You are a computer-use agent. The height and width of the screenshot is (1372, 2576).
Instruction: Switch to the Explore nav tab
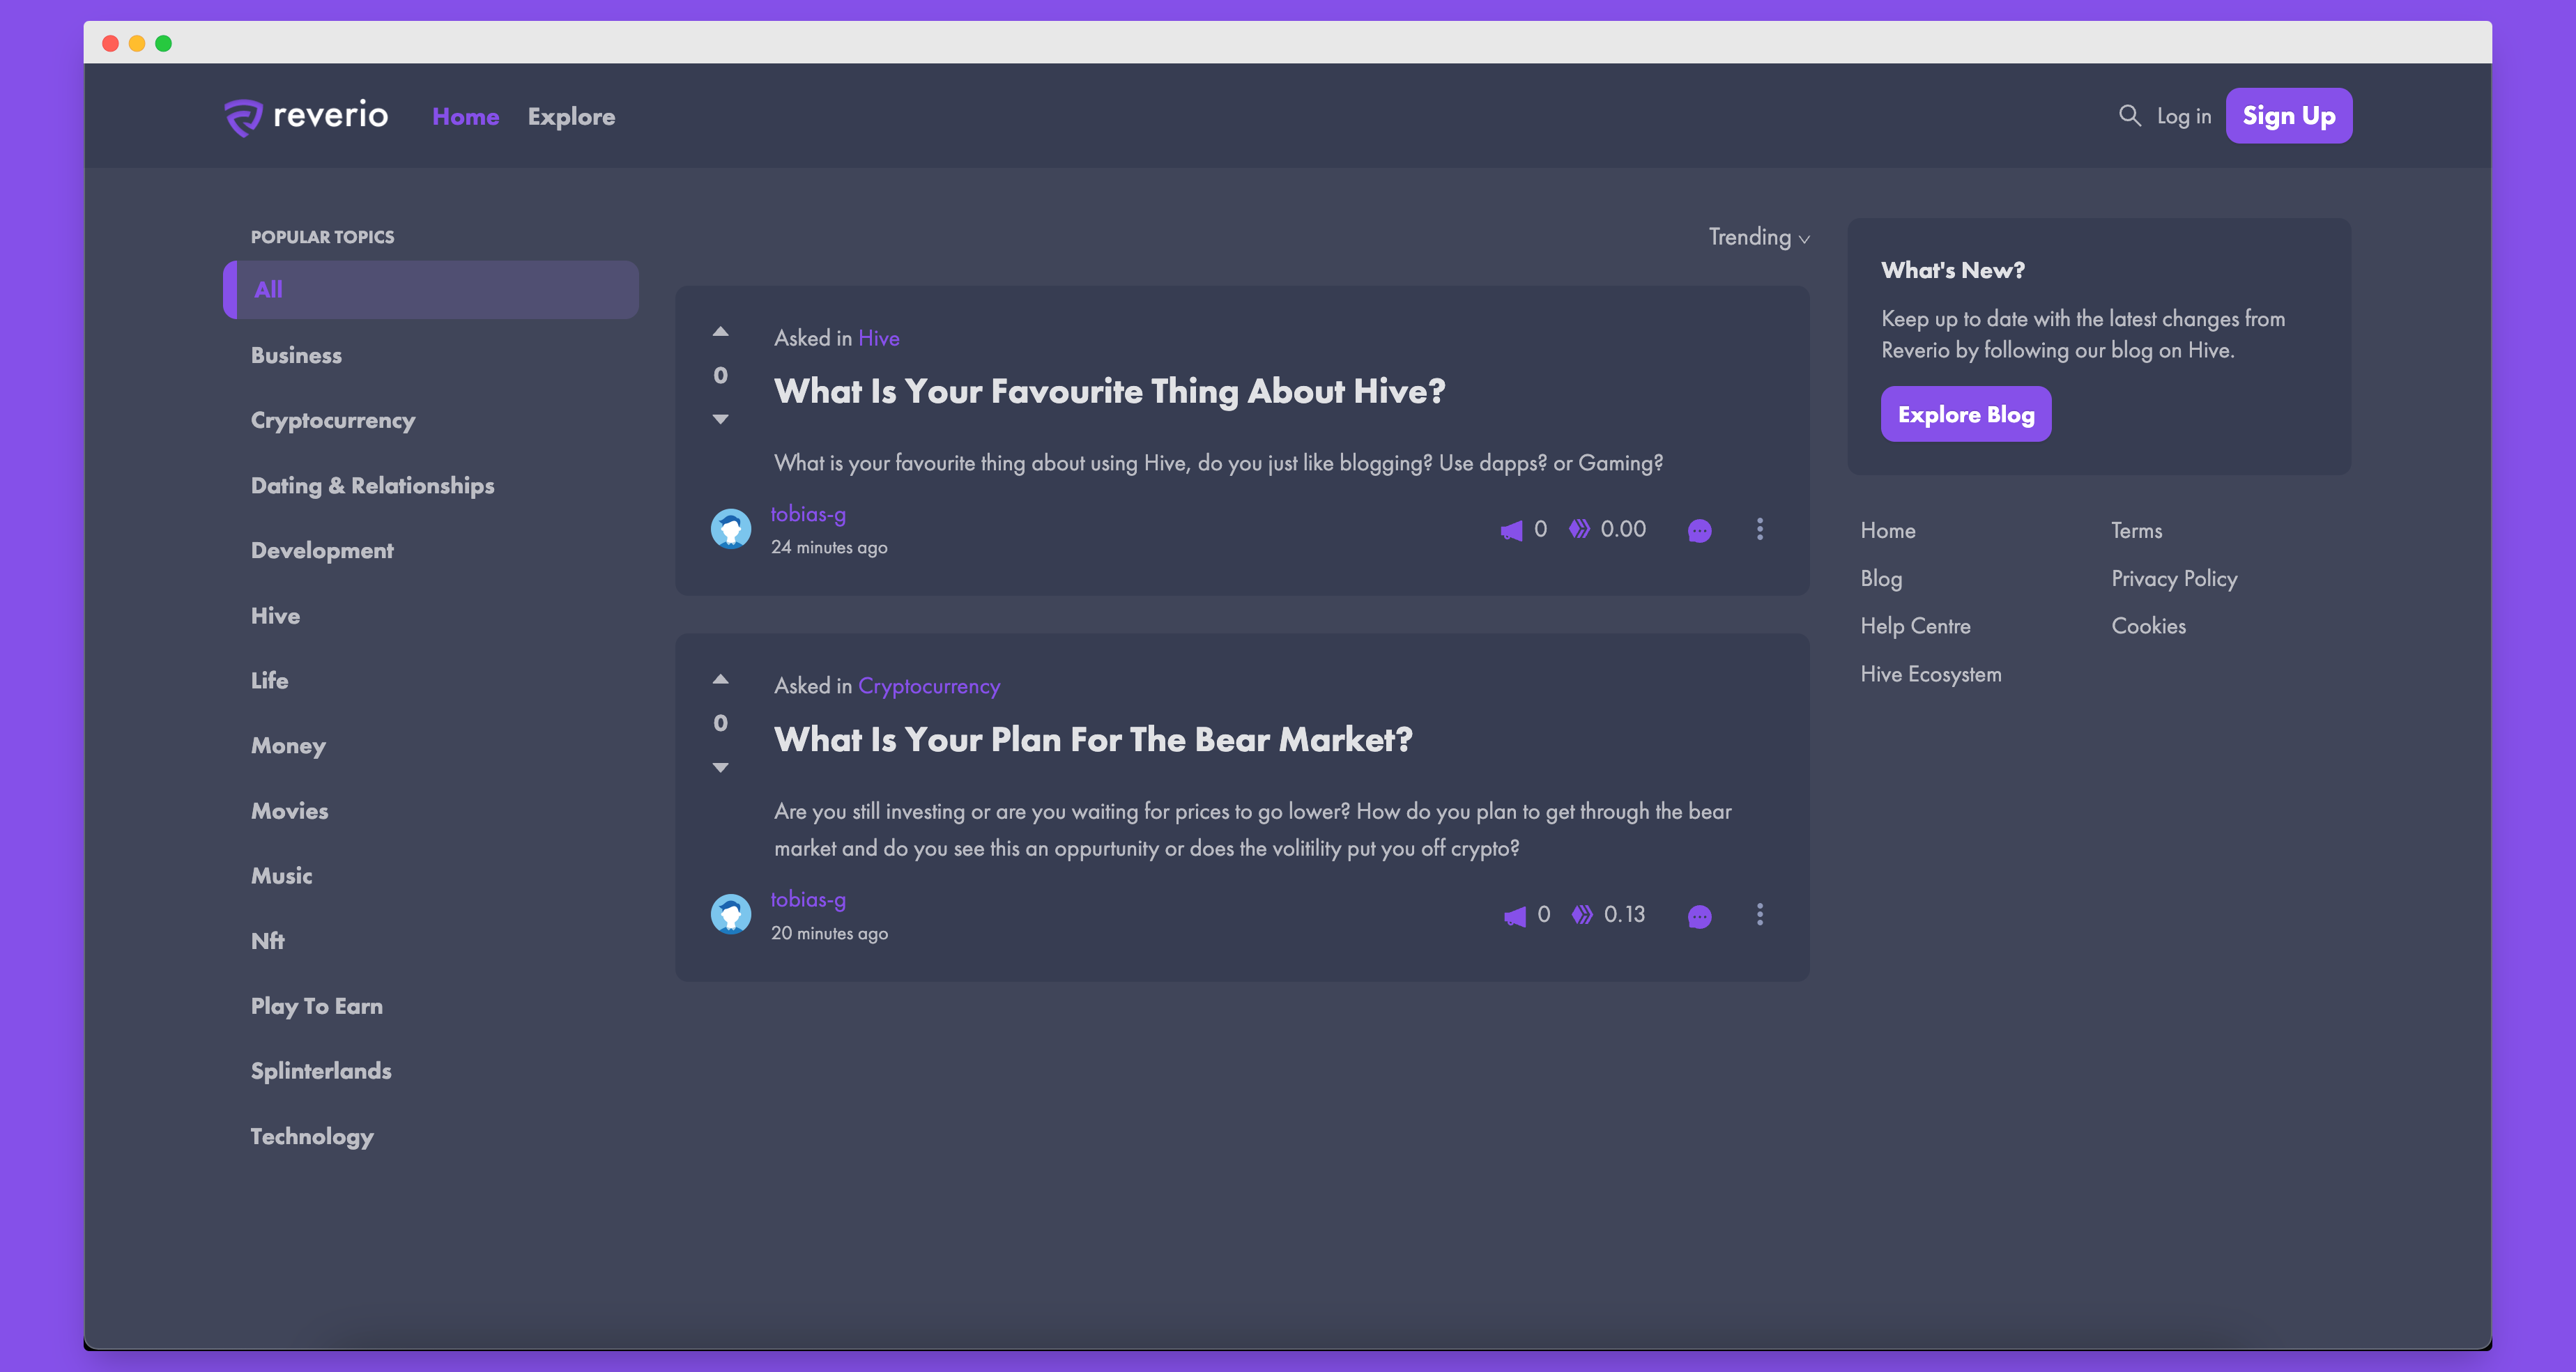pos(571,117)
